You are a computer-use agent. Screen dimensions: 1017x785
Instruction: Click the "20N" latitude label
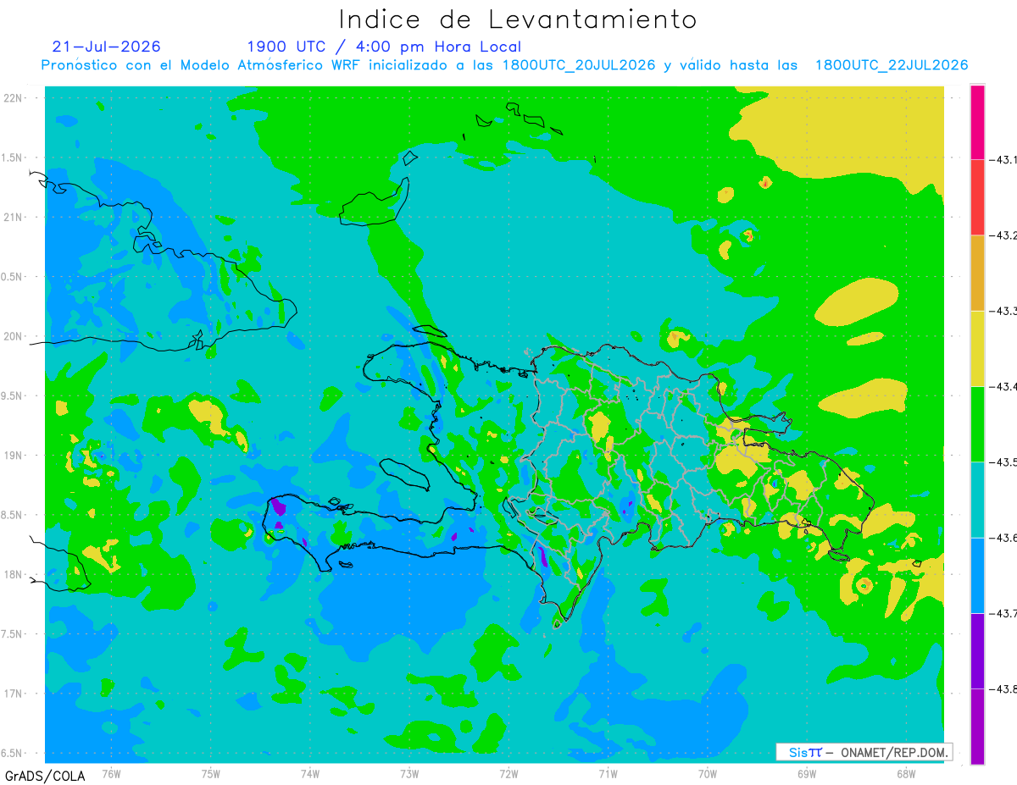(14, 336)
